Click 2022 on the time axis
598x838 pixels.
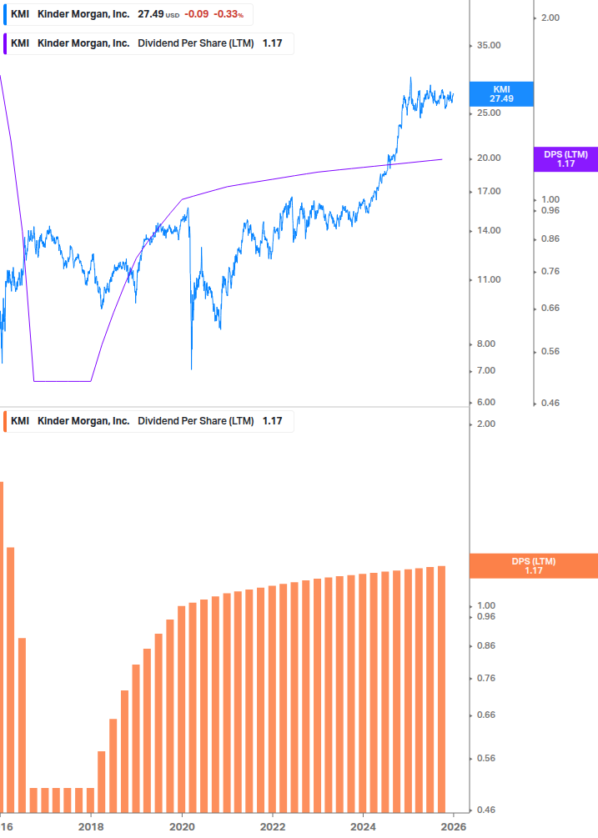273,827
